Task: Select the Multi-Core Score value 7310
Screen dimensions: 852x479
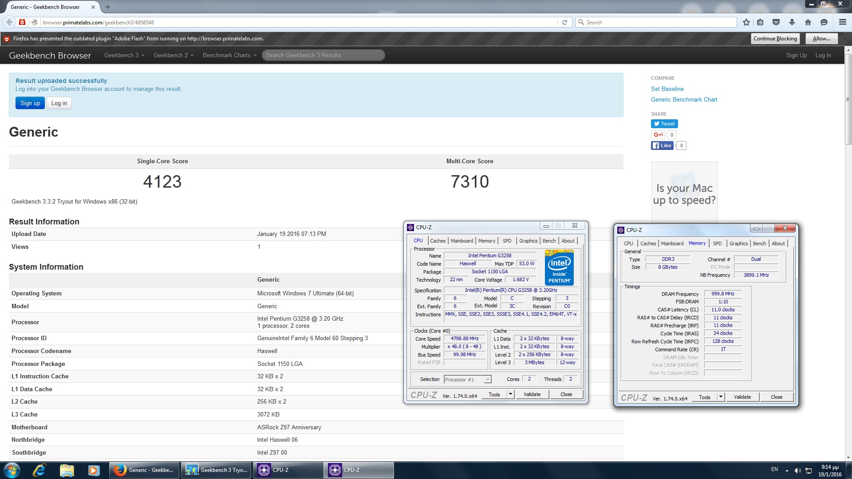Action: [470, 181]
